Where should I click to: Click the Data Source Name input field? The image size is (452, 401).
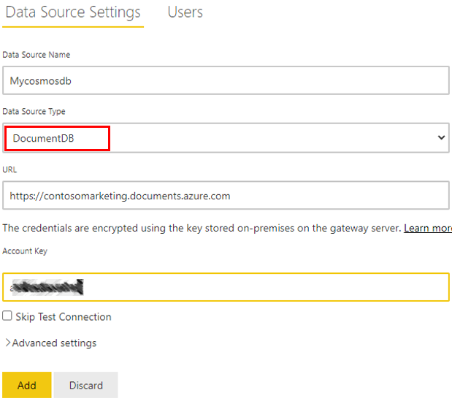226,80
